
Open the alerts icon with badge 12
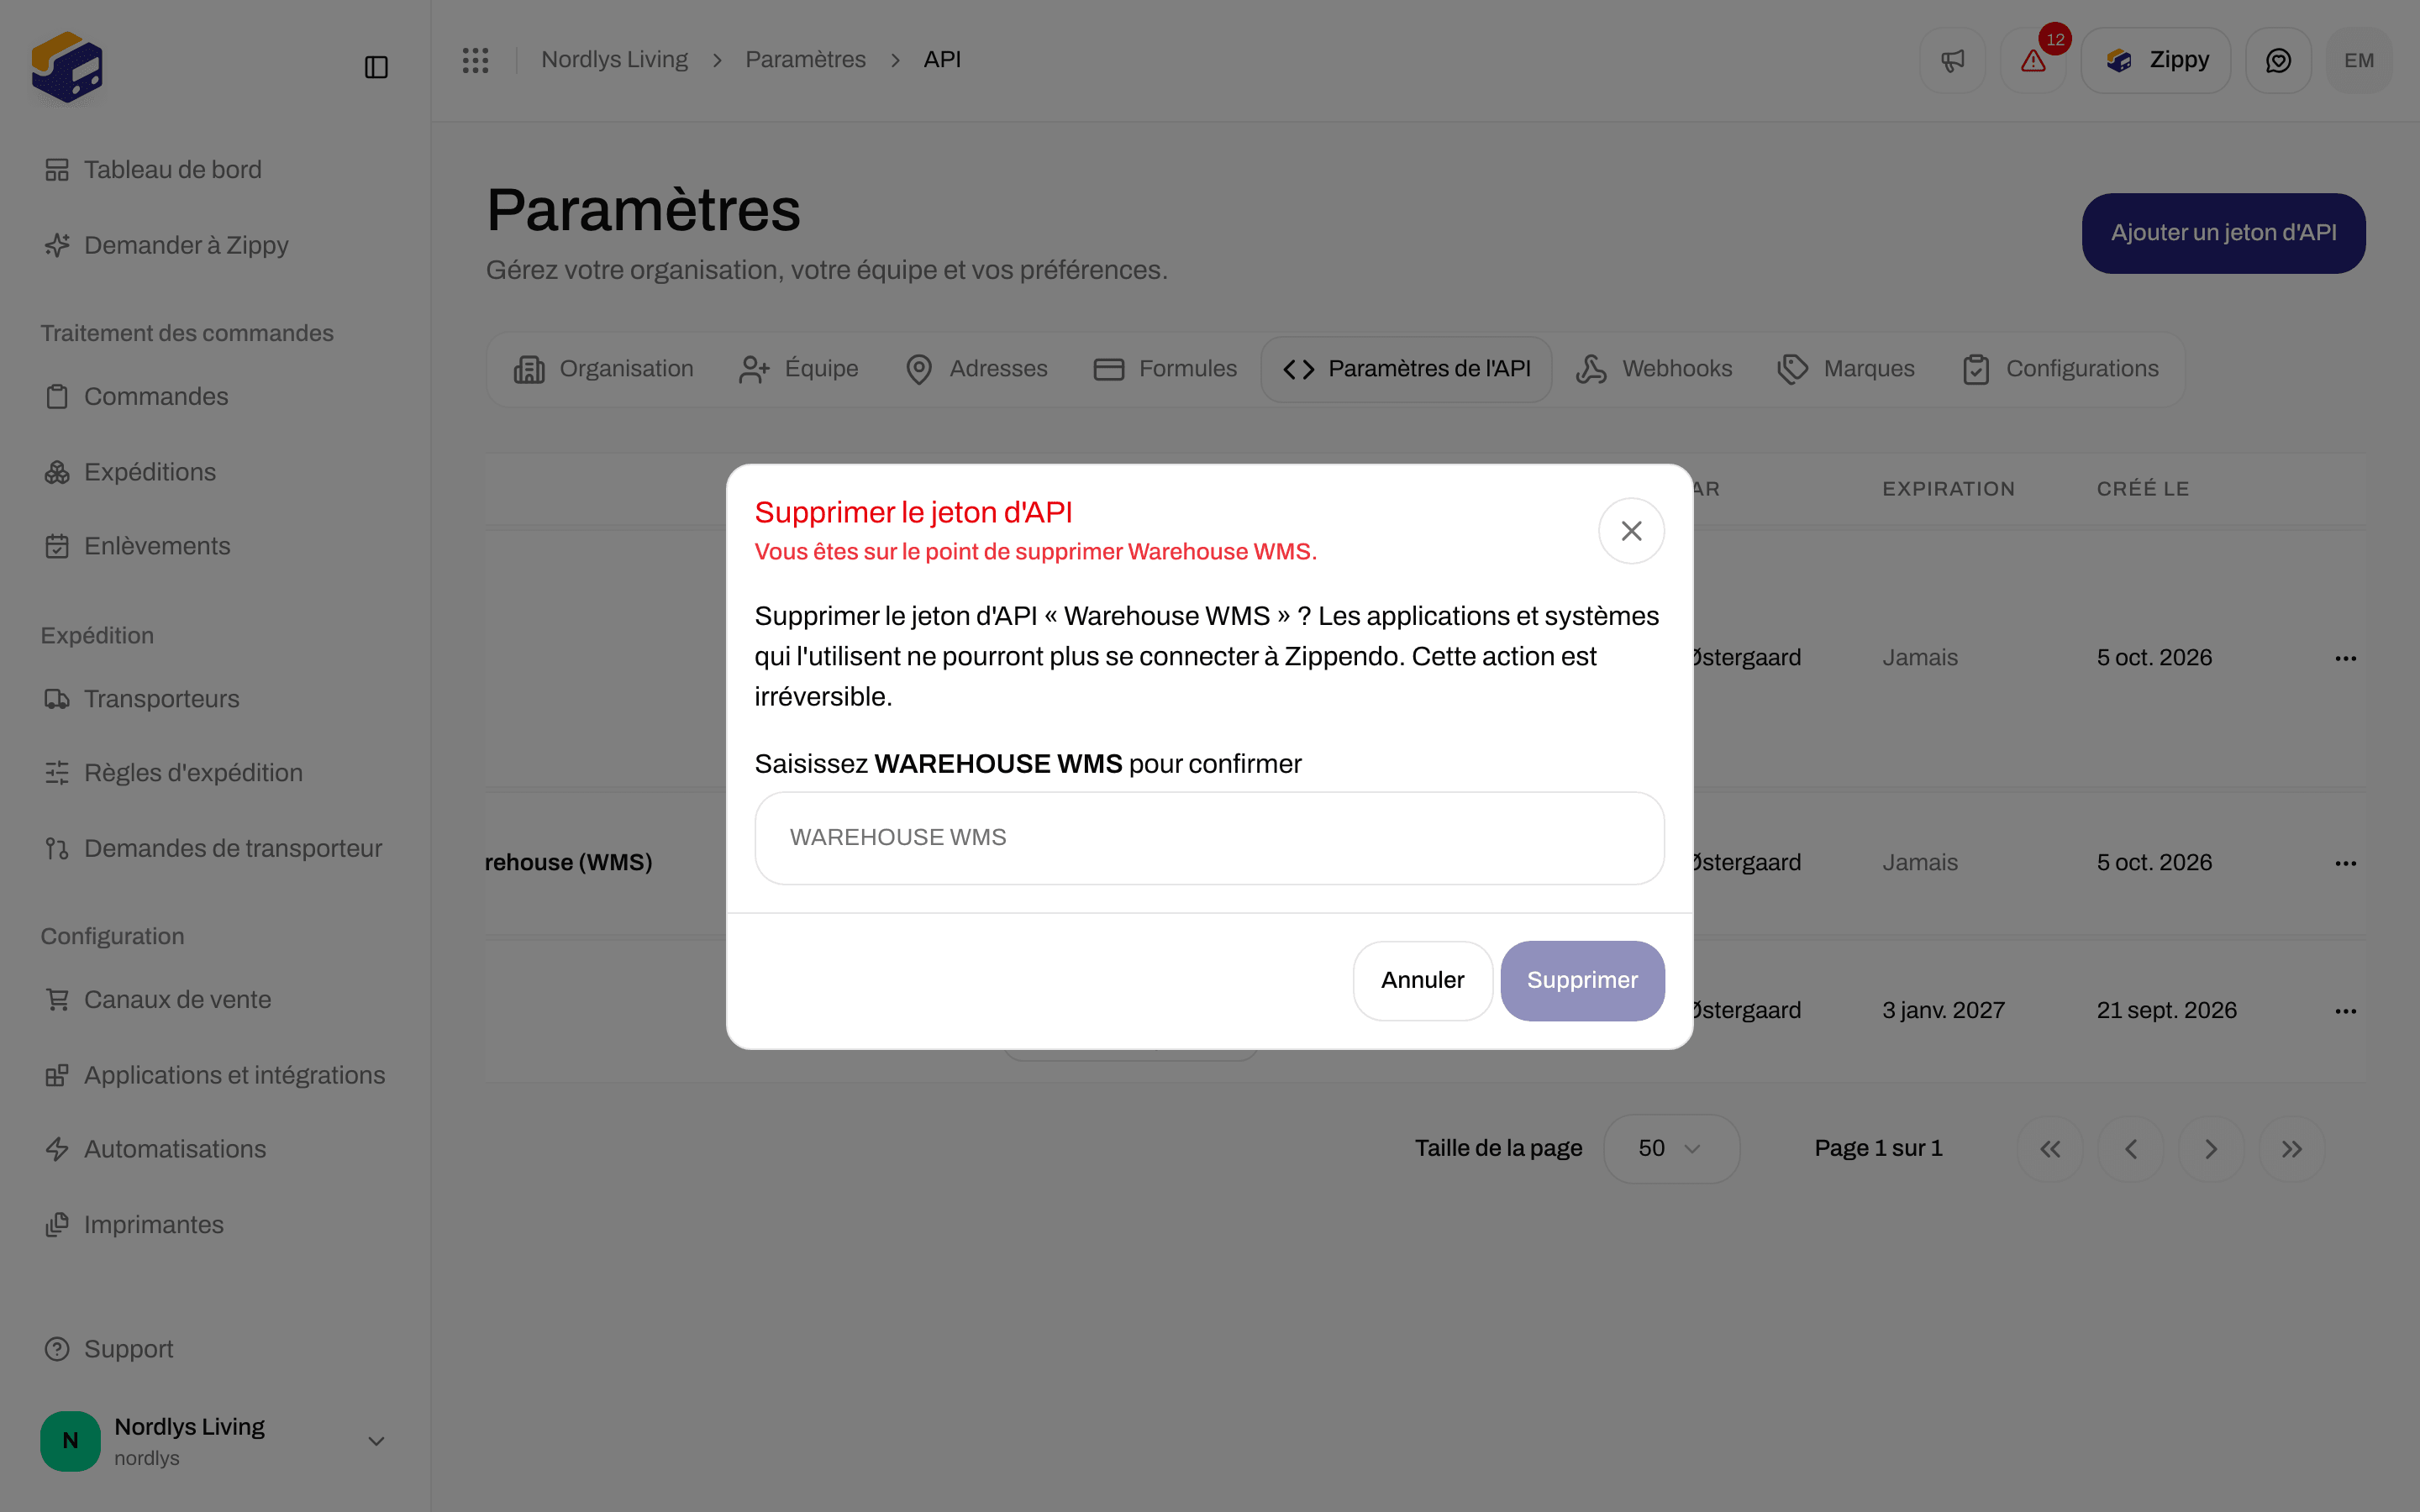(2033, 61)
